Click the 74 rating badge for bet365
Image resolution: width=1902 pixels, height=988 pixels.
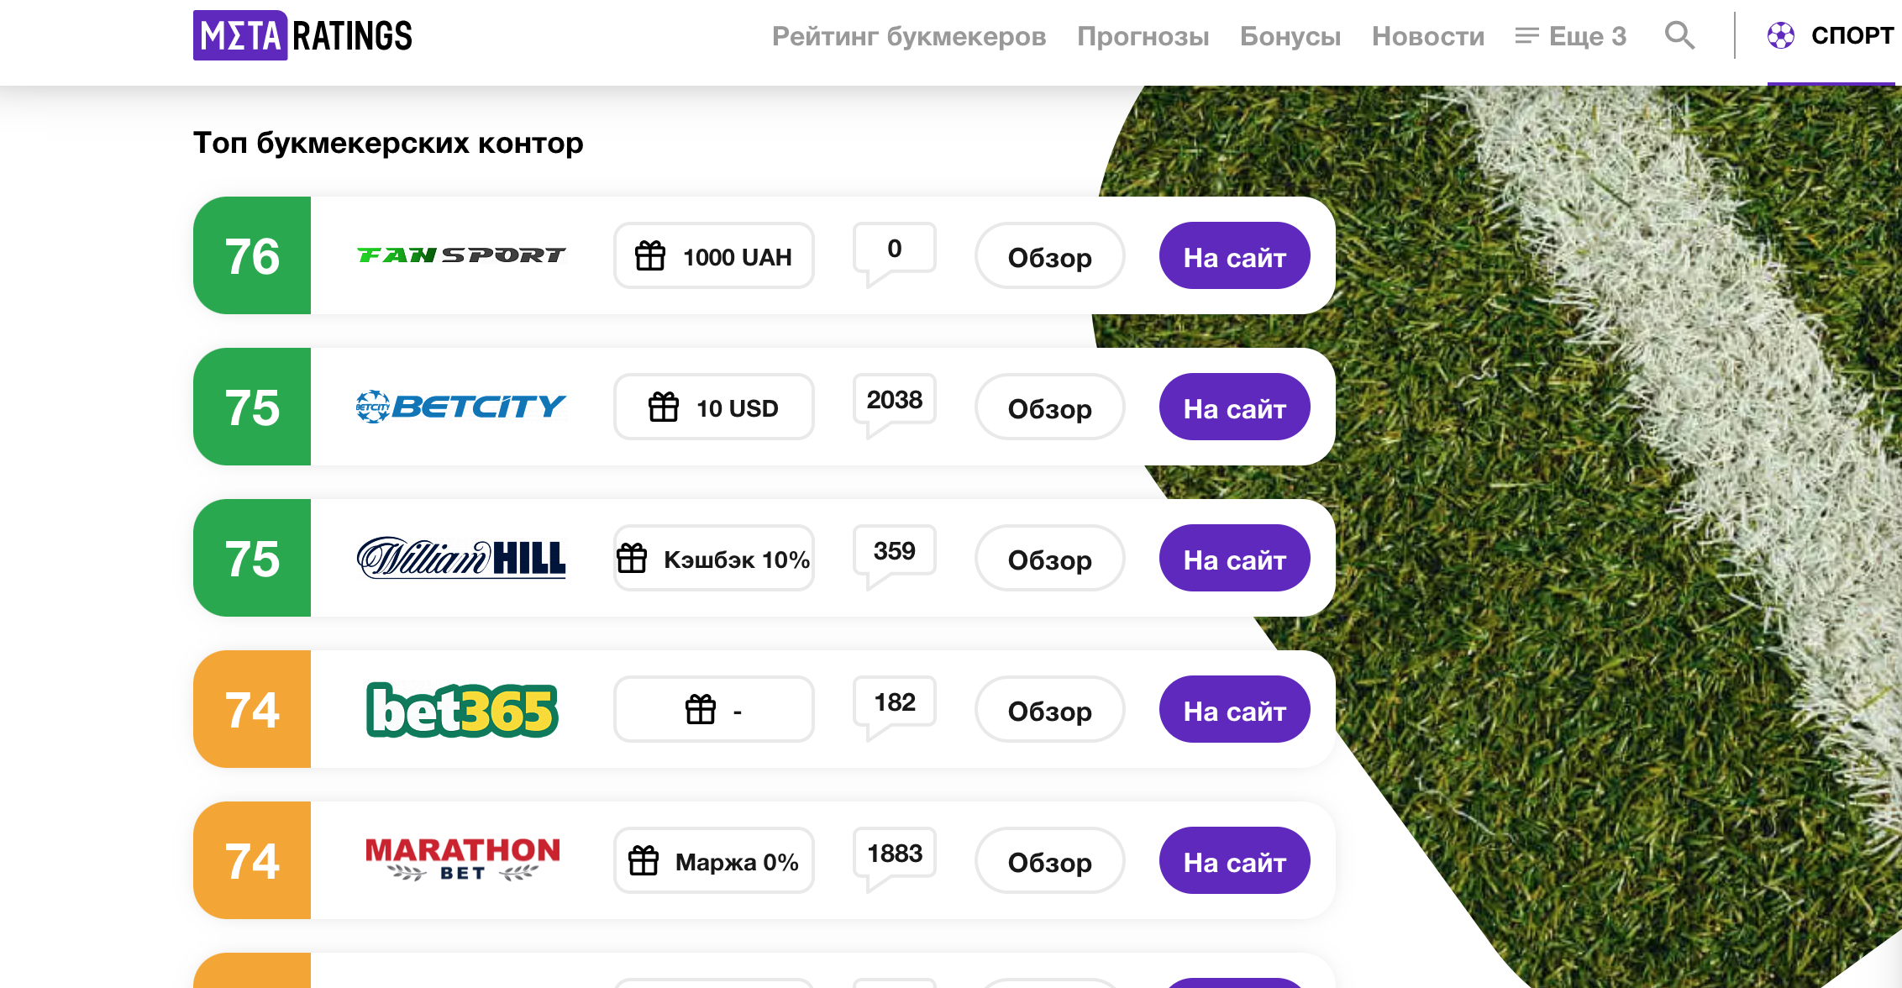[252, 709]
